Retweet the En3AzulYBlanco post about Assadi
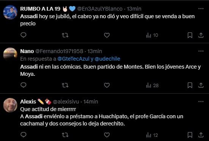209x141 pixels. (x=65, y=35)
